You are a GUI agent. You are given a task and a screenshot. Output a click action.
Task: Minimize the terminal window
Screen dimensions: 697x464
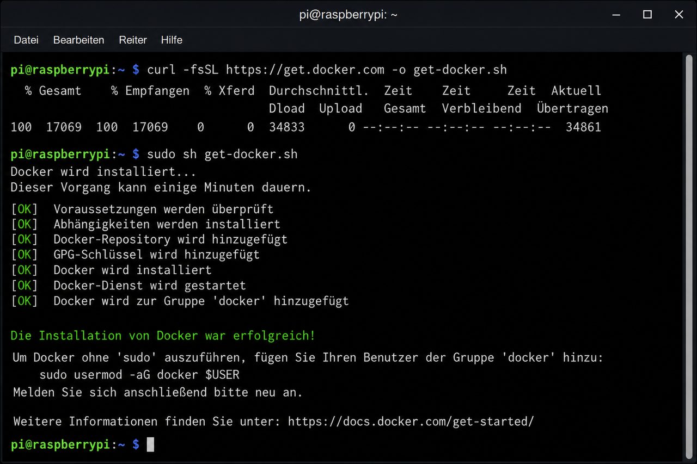coord(616,15)
